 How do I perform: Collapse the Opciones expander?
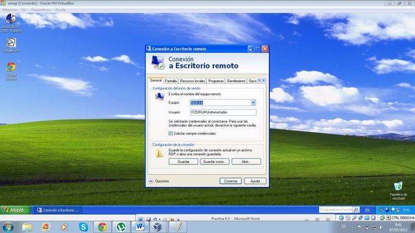click(x=151, y=181)
